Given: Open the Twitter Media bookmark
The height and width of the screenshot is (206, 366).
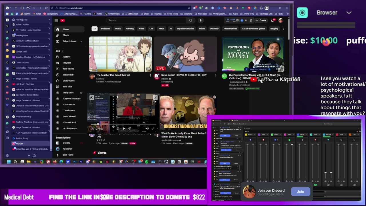Looking at the screenshot, I should pyautogui.click(x=112, y=14).
